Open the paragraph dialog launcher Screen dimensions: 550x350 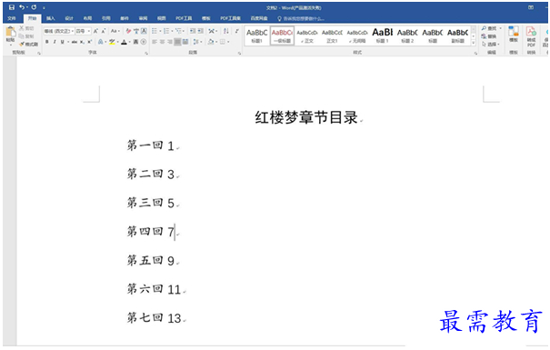239,54
